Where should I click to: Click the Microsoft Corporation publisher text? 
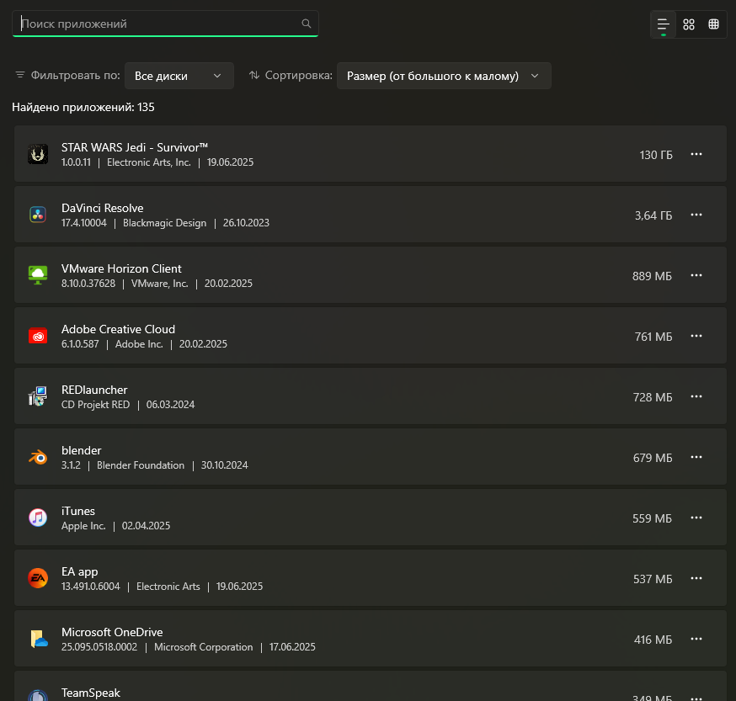pos(203,647)
